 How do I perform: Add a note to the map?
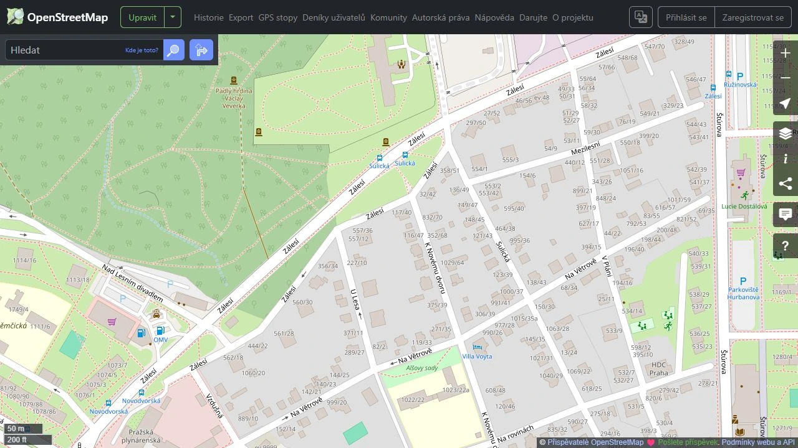pyautogui.click(x=786, y=215)
